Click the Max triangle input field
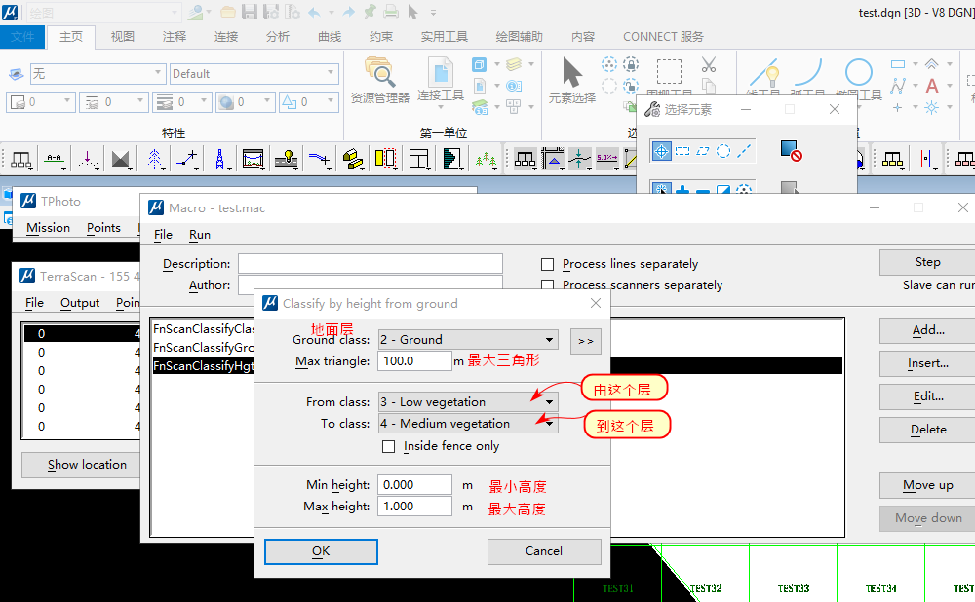 [414, 361]
